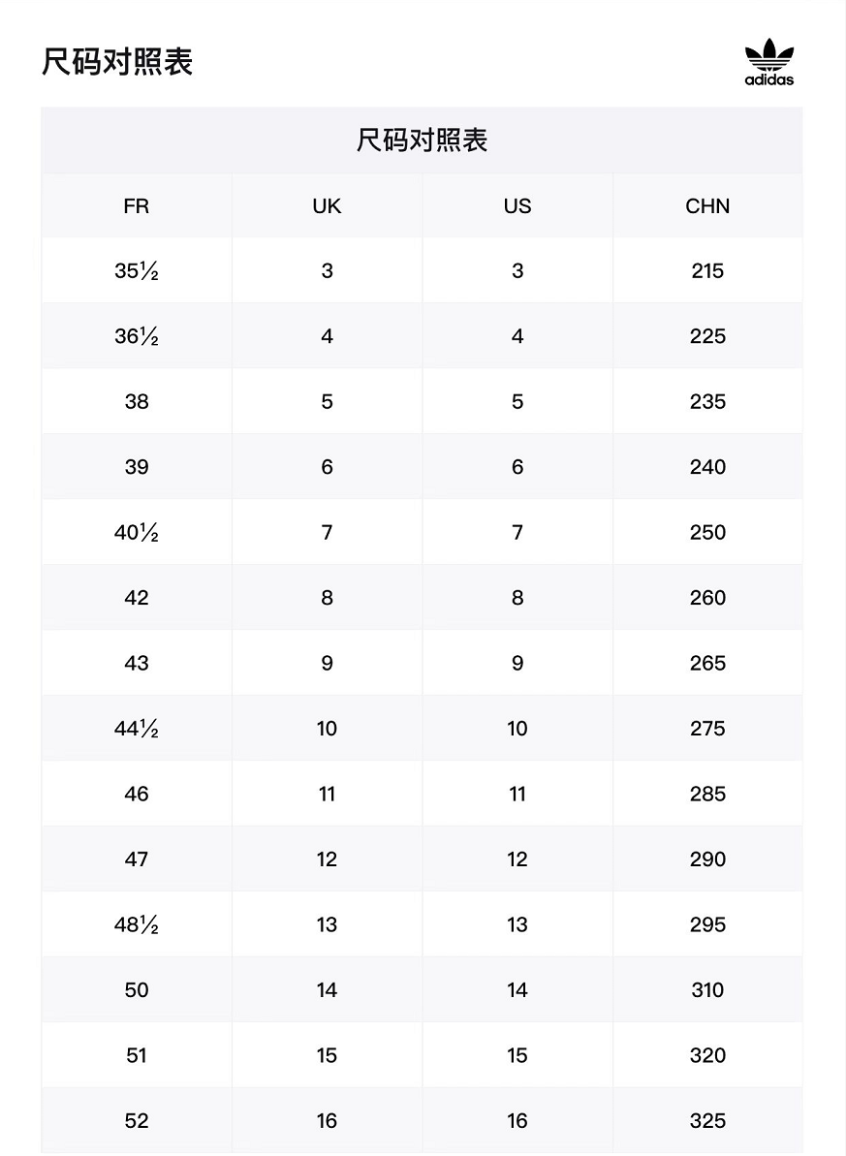This screenshot has width=846, height=1156.
Task: Click the US column header
Action: [517, 205]
